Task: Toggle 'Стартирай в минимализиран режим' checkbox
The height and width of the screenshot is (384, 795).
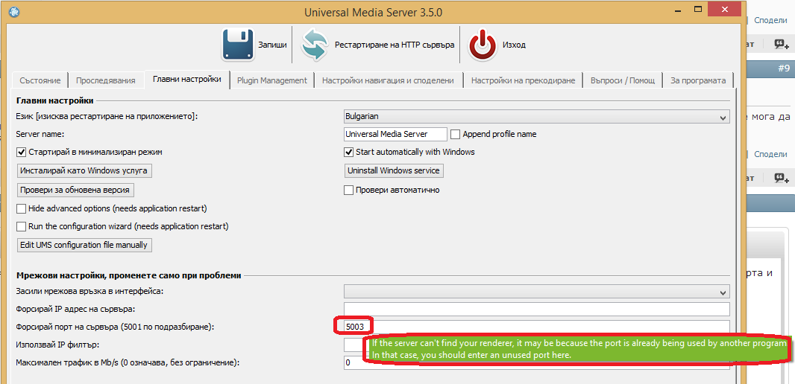Action: [x=21, y=152]
